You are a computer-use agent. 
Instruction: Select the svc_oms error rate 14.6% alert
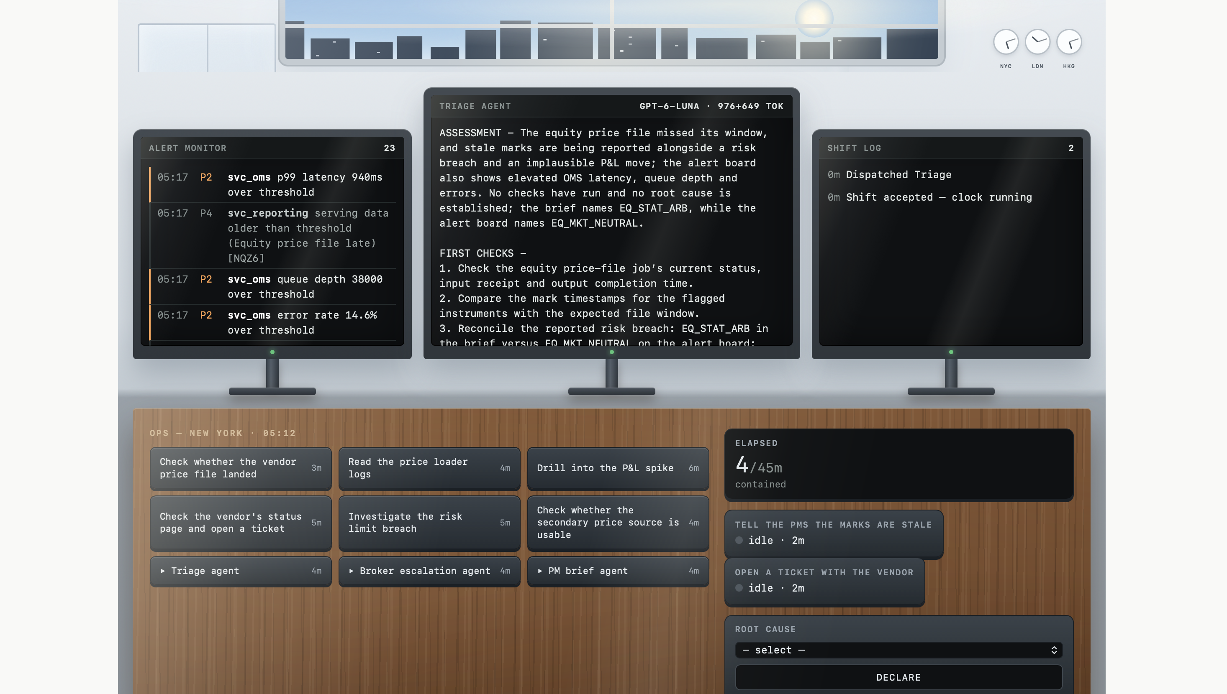pos(272,323)
